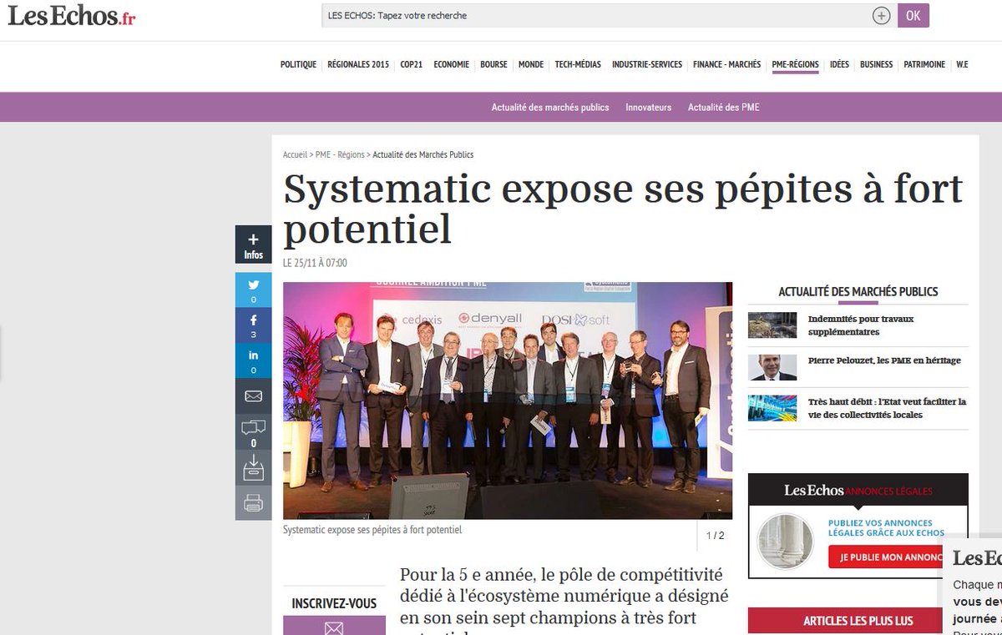Open the Patrimoine section
1002x635 pixels.
click(924, 64)
